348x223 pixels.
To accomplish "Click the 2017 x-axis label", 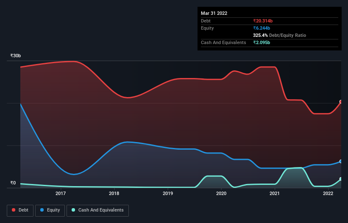I will coord(61,193).
